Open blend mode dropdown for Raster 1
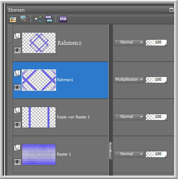The width and height of the screenshot is (178, 179). pos(129,154)
